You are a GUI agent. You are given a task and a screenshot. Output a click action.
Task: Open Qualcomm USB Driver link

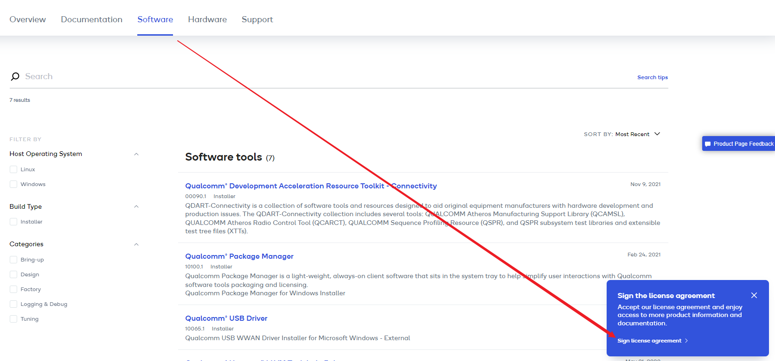[226, 318]
